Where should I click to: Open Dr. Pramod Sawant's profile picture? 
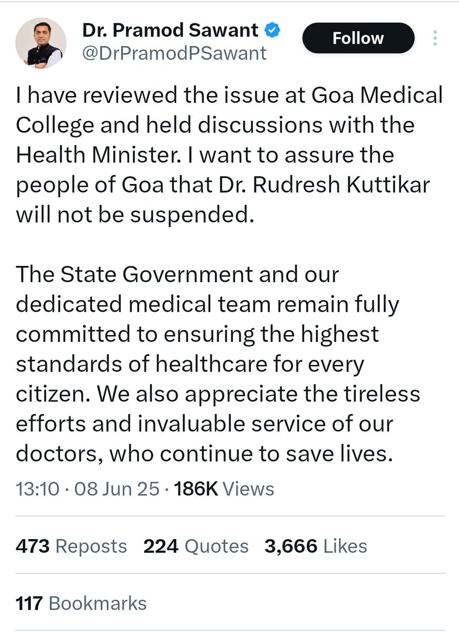click(x=41, y=43)
